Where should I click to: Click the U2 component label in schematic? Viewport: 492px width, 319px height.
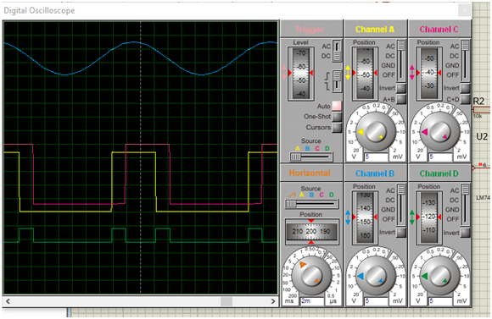click(x=482, y=136)
